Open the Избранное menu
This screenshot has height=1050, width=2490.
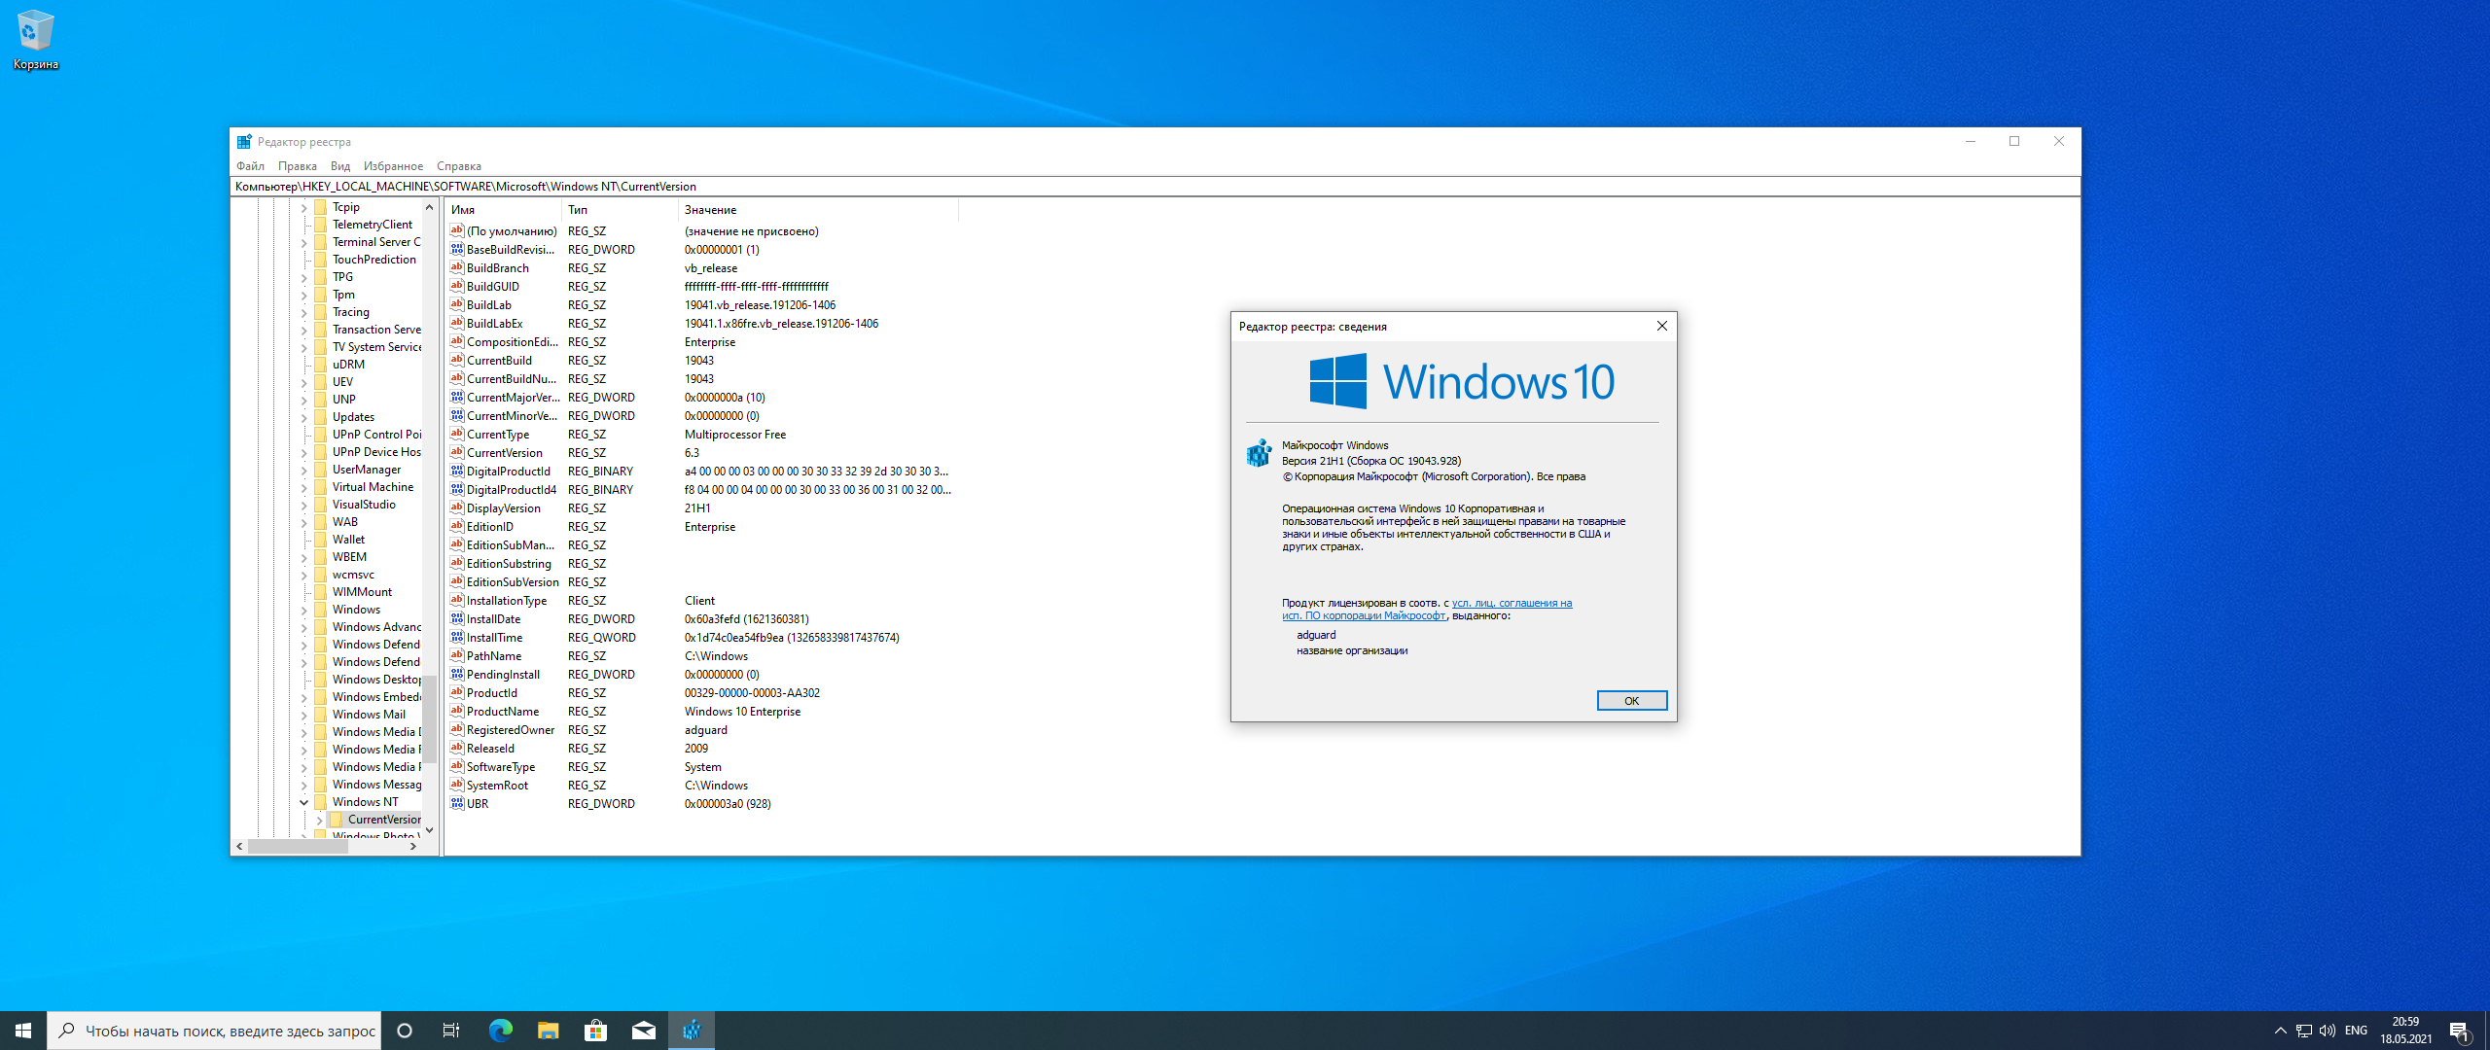pos(393,166)
